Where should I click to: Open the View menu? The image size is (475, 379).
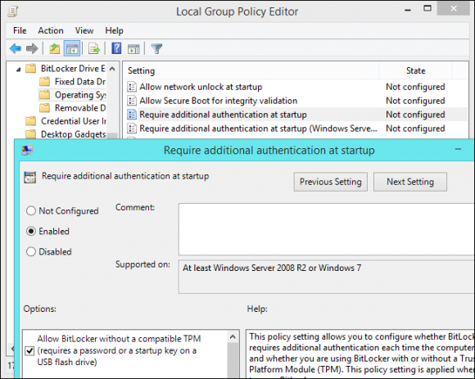(84, 30)
